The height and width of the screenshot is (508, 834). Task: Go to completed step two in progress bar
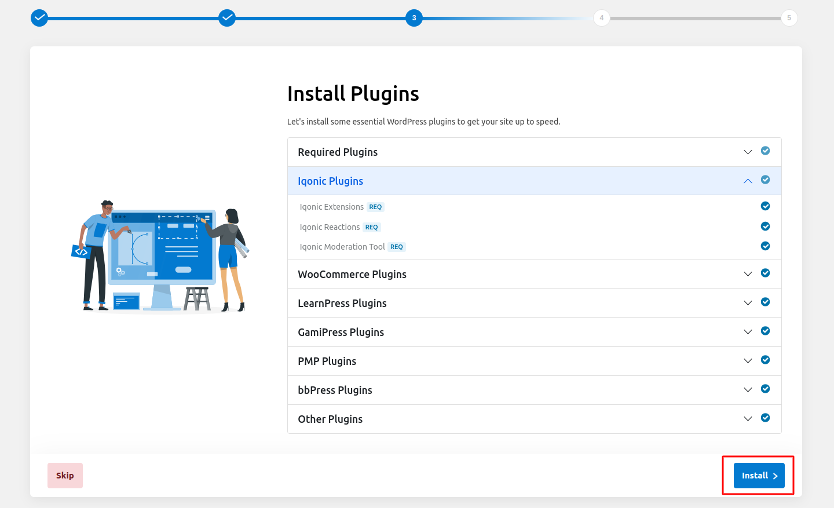click(x=227, y=18)
